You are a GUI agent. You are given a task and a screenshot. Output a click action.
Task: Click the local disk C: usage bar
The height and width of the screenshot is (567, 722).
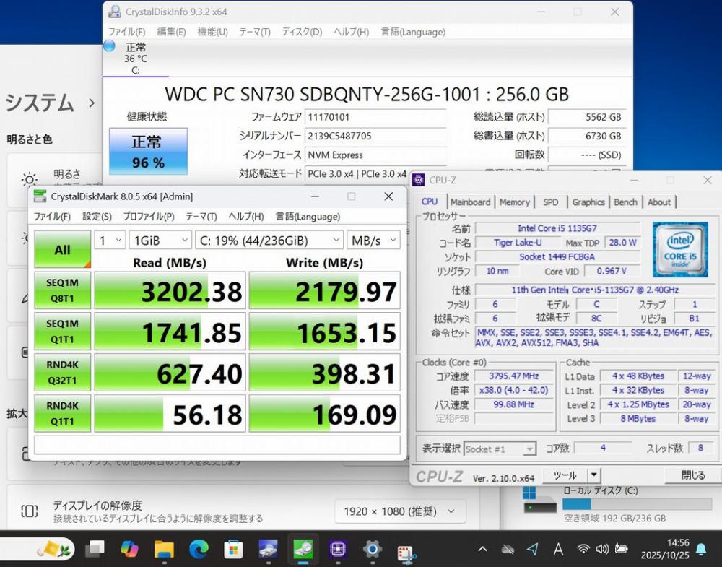tap(637, 503)
